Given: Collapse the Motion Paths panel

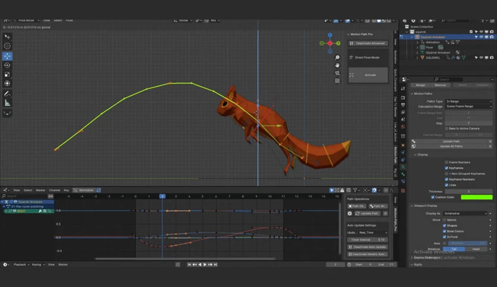Looking at the screenshot, I should [412, 94].
